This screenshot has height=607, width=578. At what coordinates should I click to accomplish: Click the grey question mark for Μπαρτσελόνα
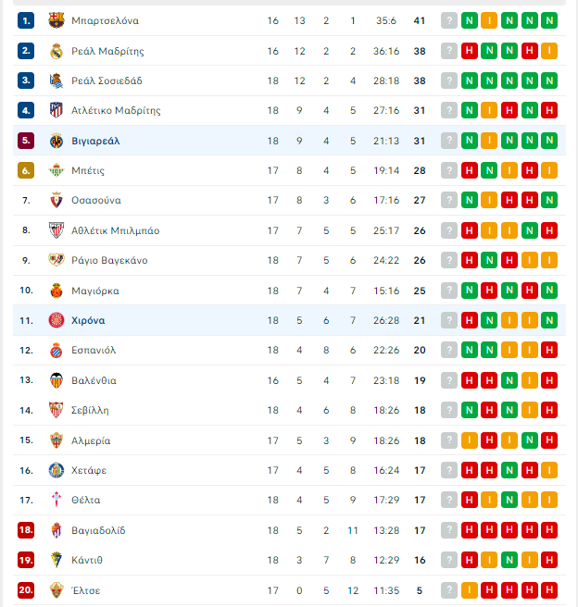tap(449, 20)
